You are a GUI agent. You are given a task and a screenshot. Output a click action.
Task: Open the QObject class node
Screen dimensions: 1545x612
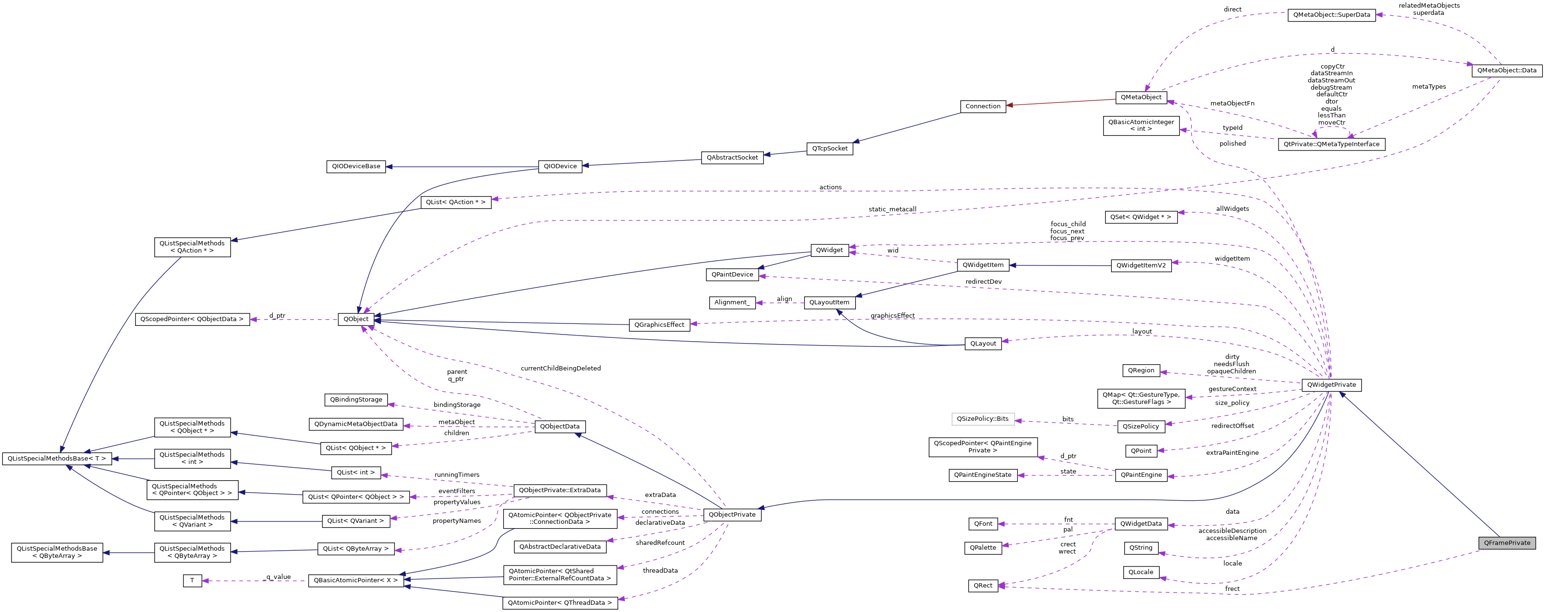coord(356,319)
